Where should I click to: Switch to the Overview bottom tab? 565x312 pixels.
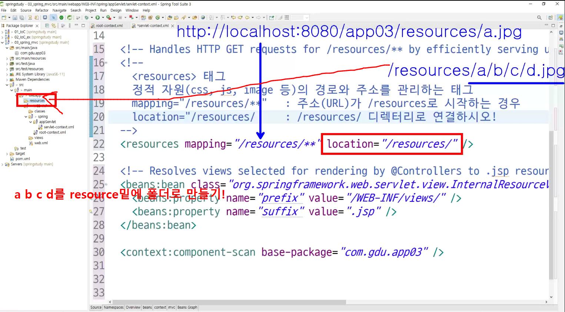pyautogui.click(x=133, y=308)
